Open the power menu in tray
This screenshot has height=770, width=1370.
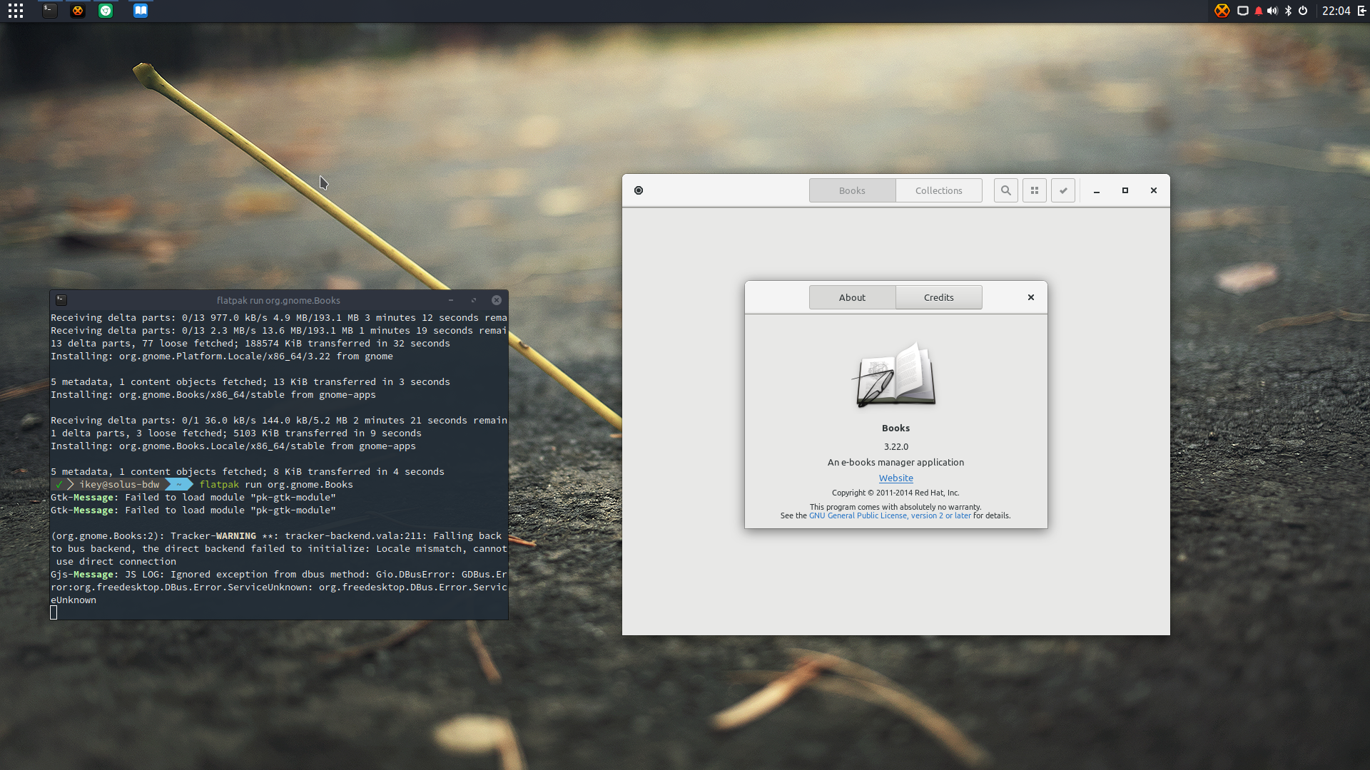pyautogui.click(x=1303, y=11)
